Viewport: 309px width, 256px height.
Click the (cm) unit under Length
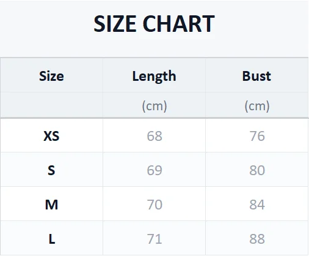(x=154, y=106)
